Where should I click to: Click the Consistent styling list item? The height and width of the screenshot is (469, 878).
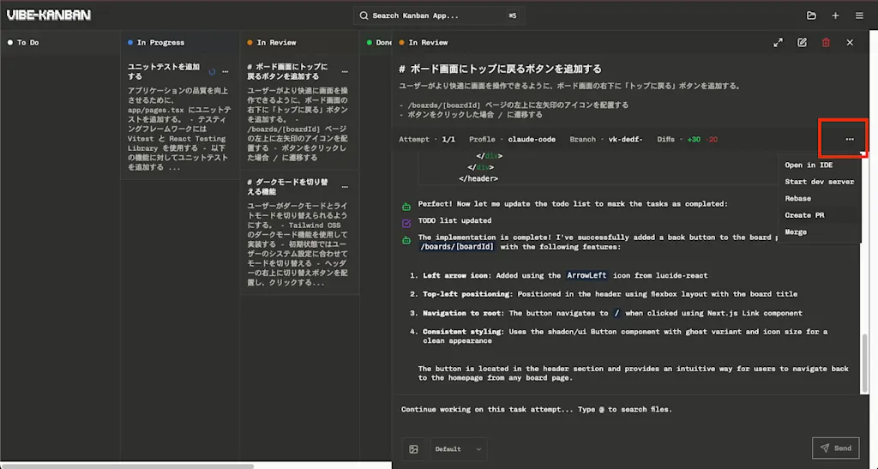click(619, 336)
